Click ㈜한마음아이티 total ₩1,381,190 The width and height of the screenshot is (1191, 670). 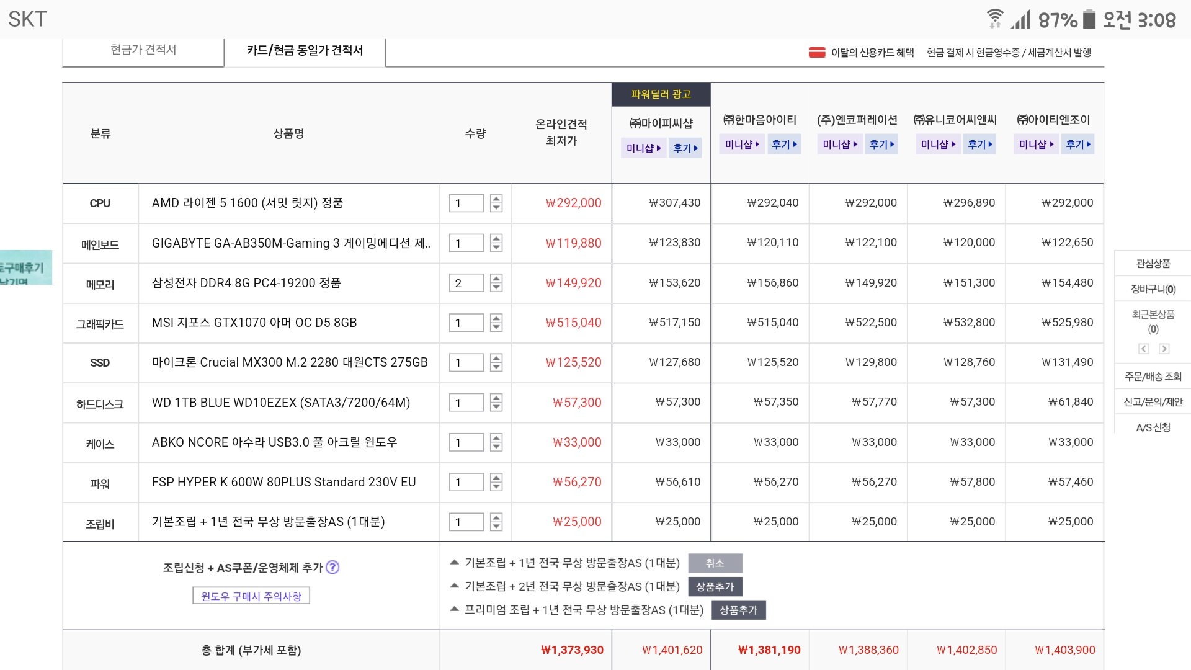(x=769, y=650)
